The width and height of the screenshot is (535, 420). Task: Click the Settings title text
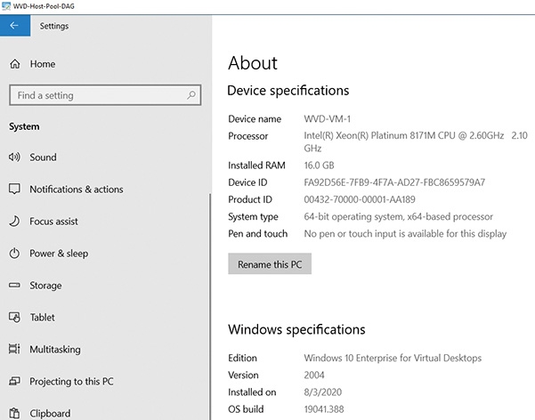[54, 26]
